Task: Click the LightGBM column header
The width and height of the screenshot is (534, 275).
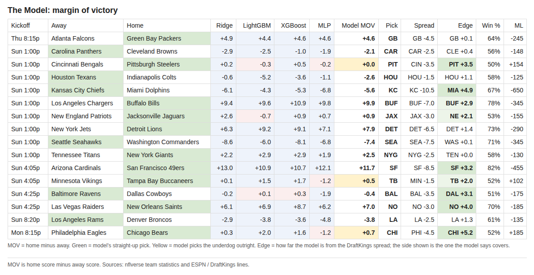Action: pos(255,25)
